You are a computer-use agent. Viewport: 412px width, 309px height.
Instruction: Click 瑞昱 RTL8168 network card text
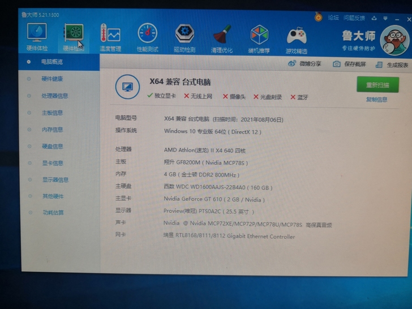[x=229, y=236]
